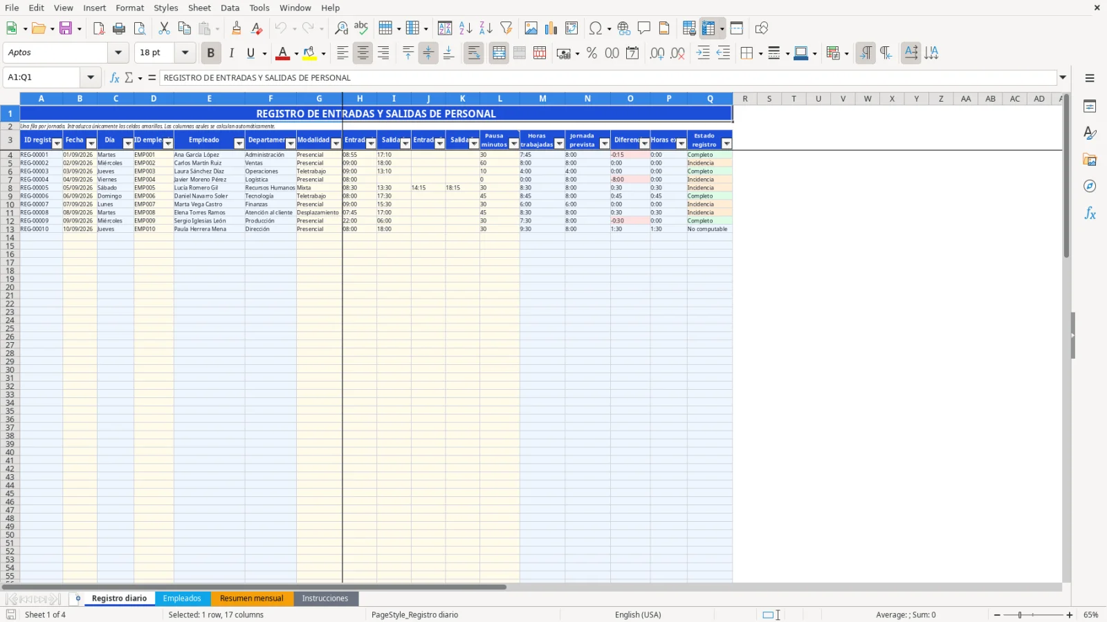
Task: Apply background highlight color swatch
Action: click(x=309, y=53)
